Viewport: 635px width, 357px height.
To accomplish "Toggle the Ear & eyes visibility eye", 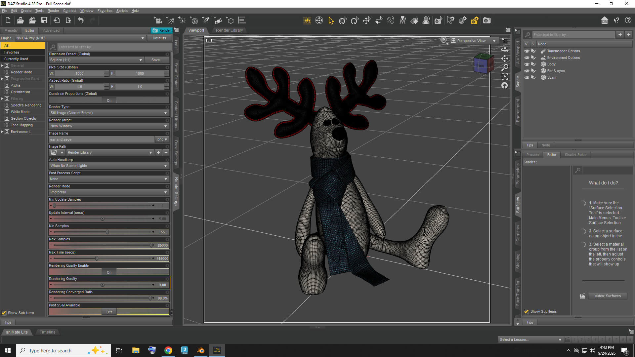I will tap(527, 71).
